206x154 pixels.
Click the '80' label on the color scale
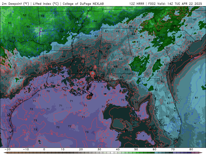pyautogui.click(x=191, y=149)
